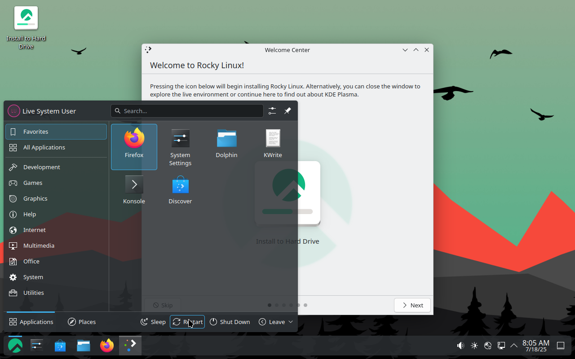Open System Settings from the Favorites grid
575x359 pixels.
[x=180, y=147]
